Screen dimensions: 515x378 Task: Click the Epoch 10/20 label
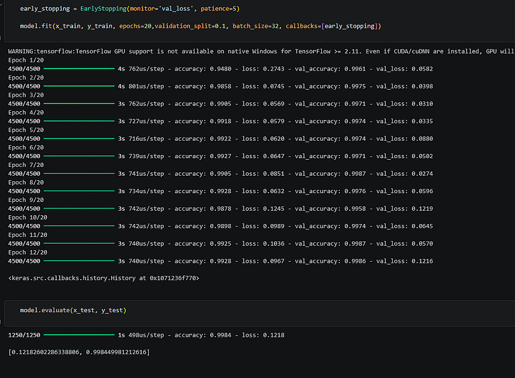click(28, 217)
